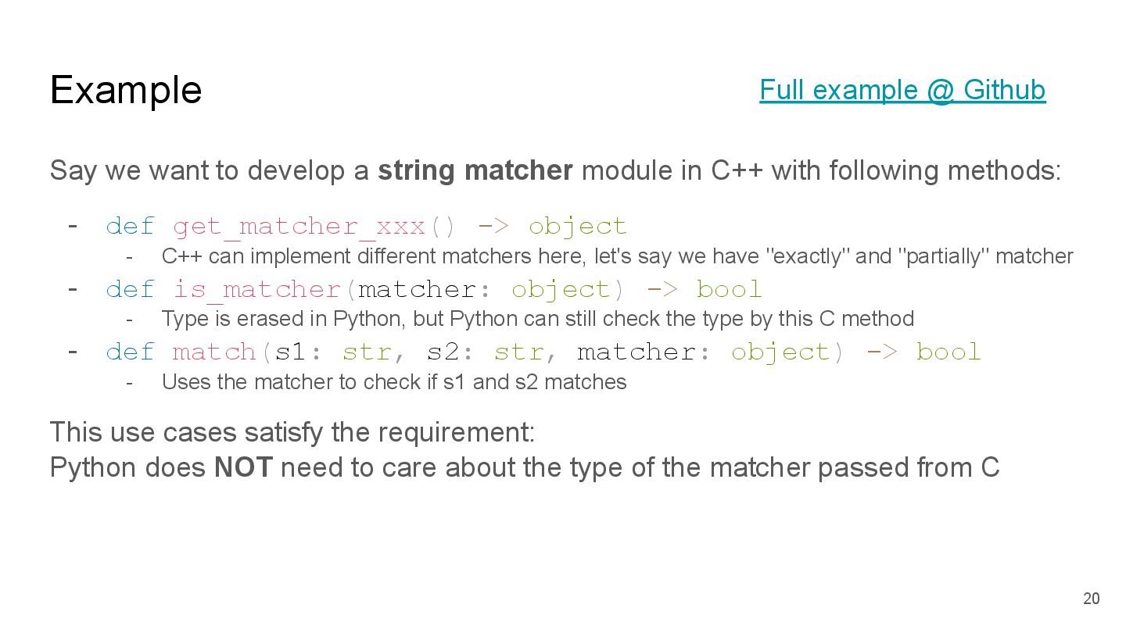Click the 'This use cases satisfy the requirement' line
Viewport: 1126px width, 633px height.
point(292,431)
